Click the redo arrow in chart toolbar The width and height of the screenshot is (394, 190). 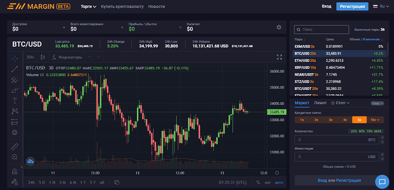tap(98, 57)
